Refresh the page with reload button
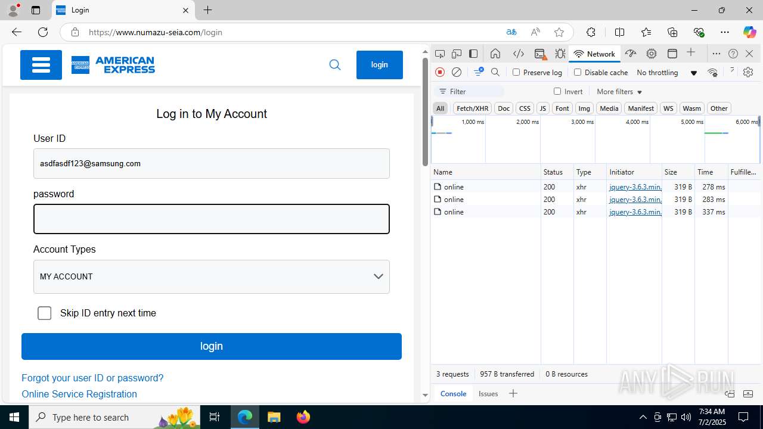This screenshot has height=429, width=763. [x=43, y=32]
